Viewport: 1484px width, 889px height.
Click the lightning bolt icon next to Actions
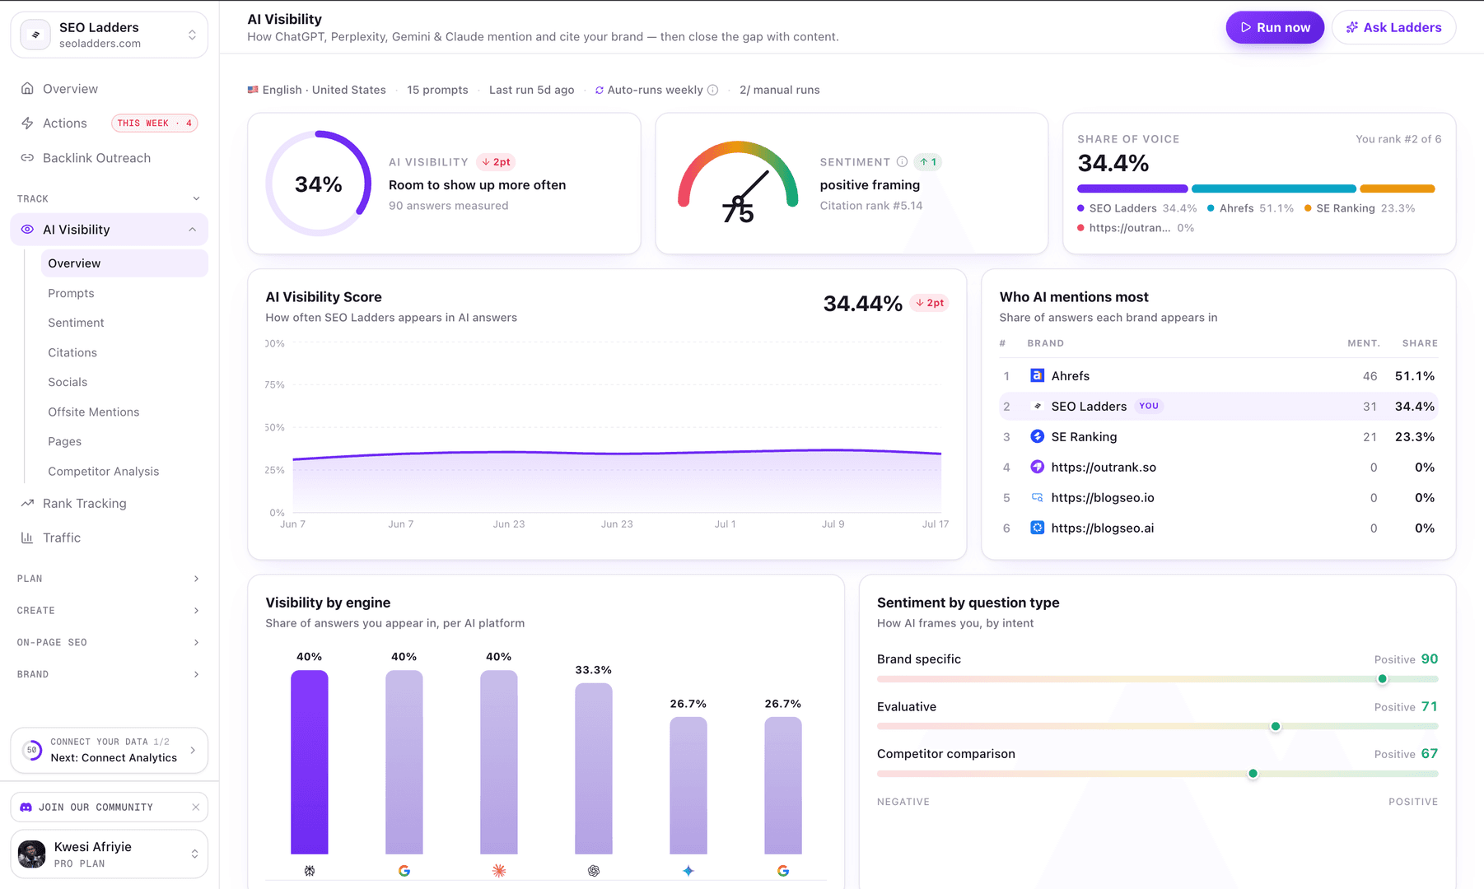point(27,123)
